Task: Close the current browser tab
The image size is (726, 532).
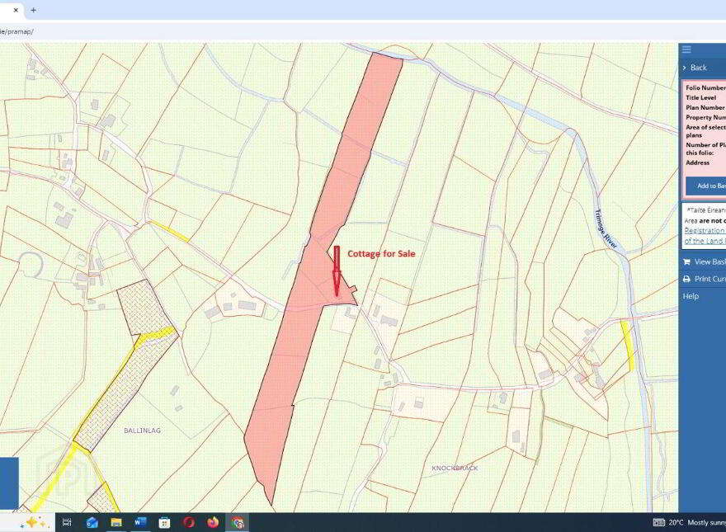Action: 16,10
